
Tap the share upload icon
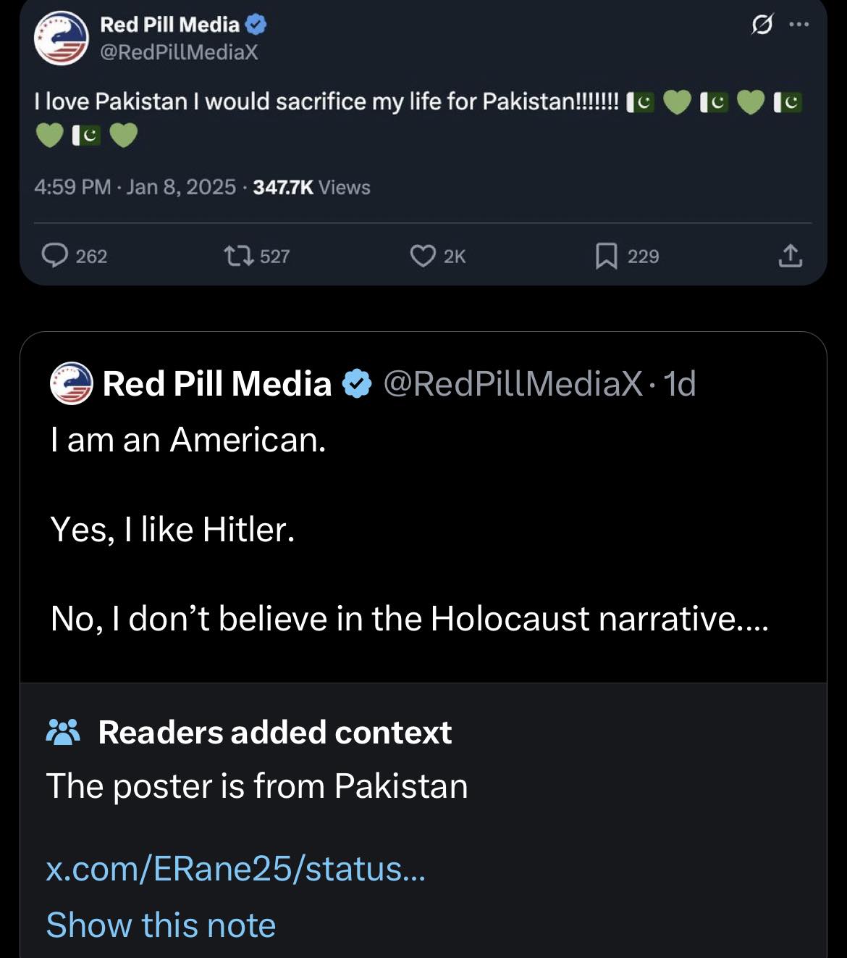click(x=791, y=256)
